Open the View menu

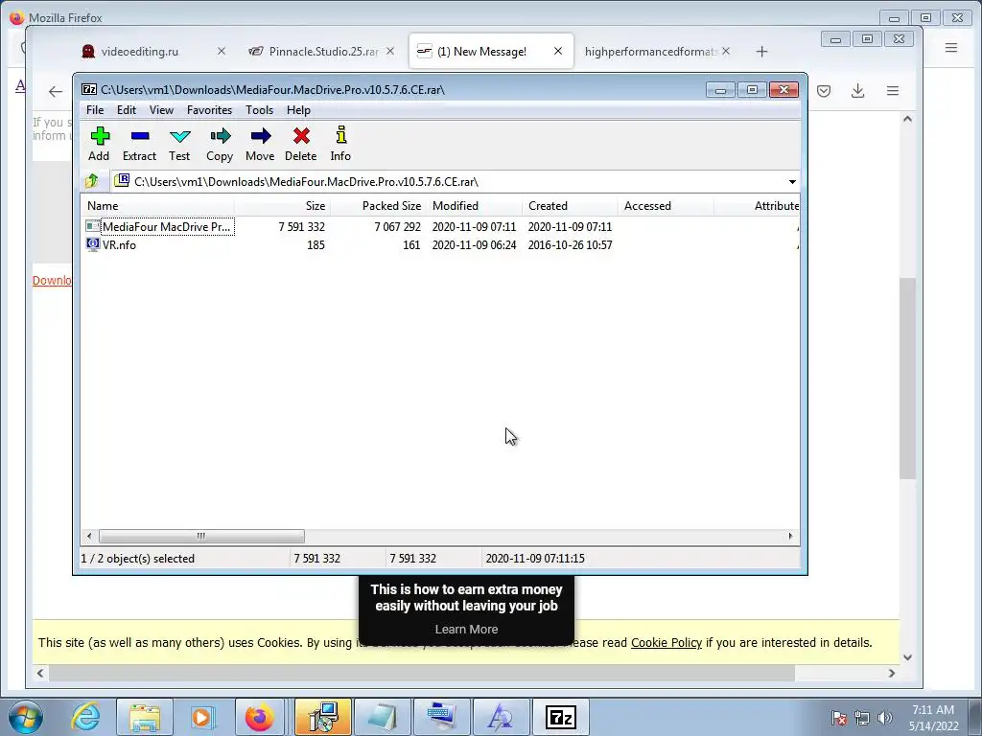click(161, 110)
